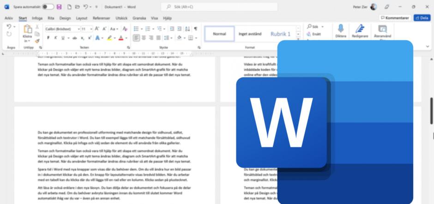This screenshot has width=434, height=204.
Task: Apply red font color
Action: [x=121, y=38]
